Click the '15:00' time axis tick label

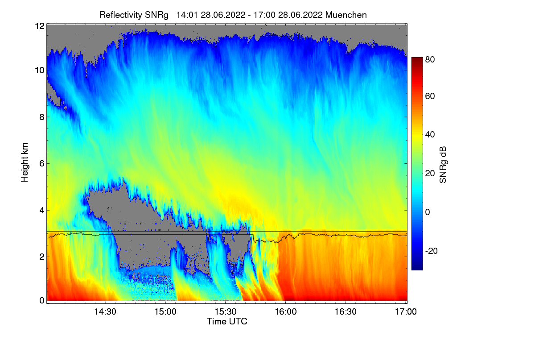pyautogui.click(x=165, y=311)
